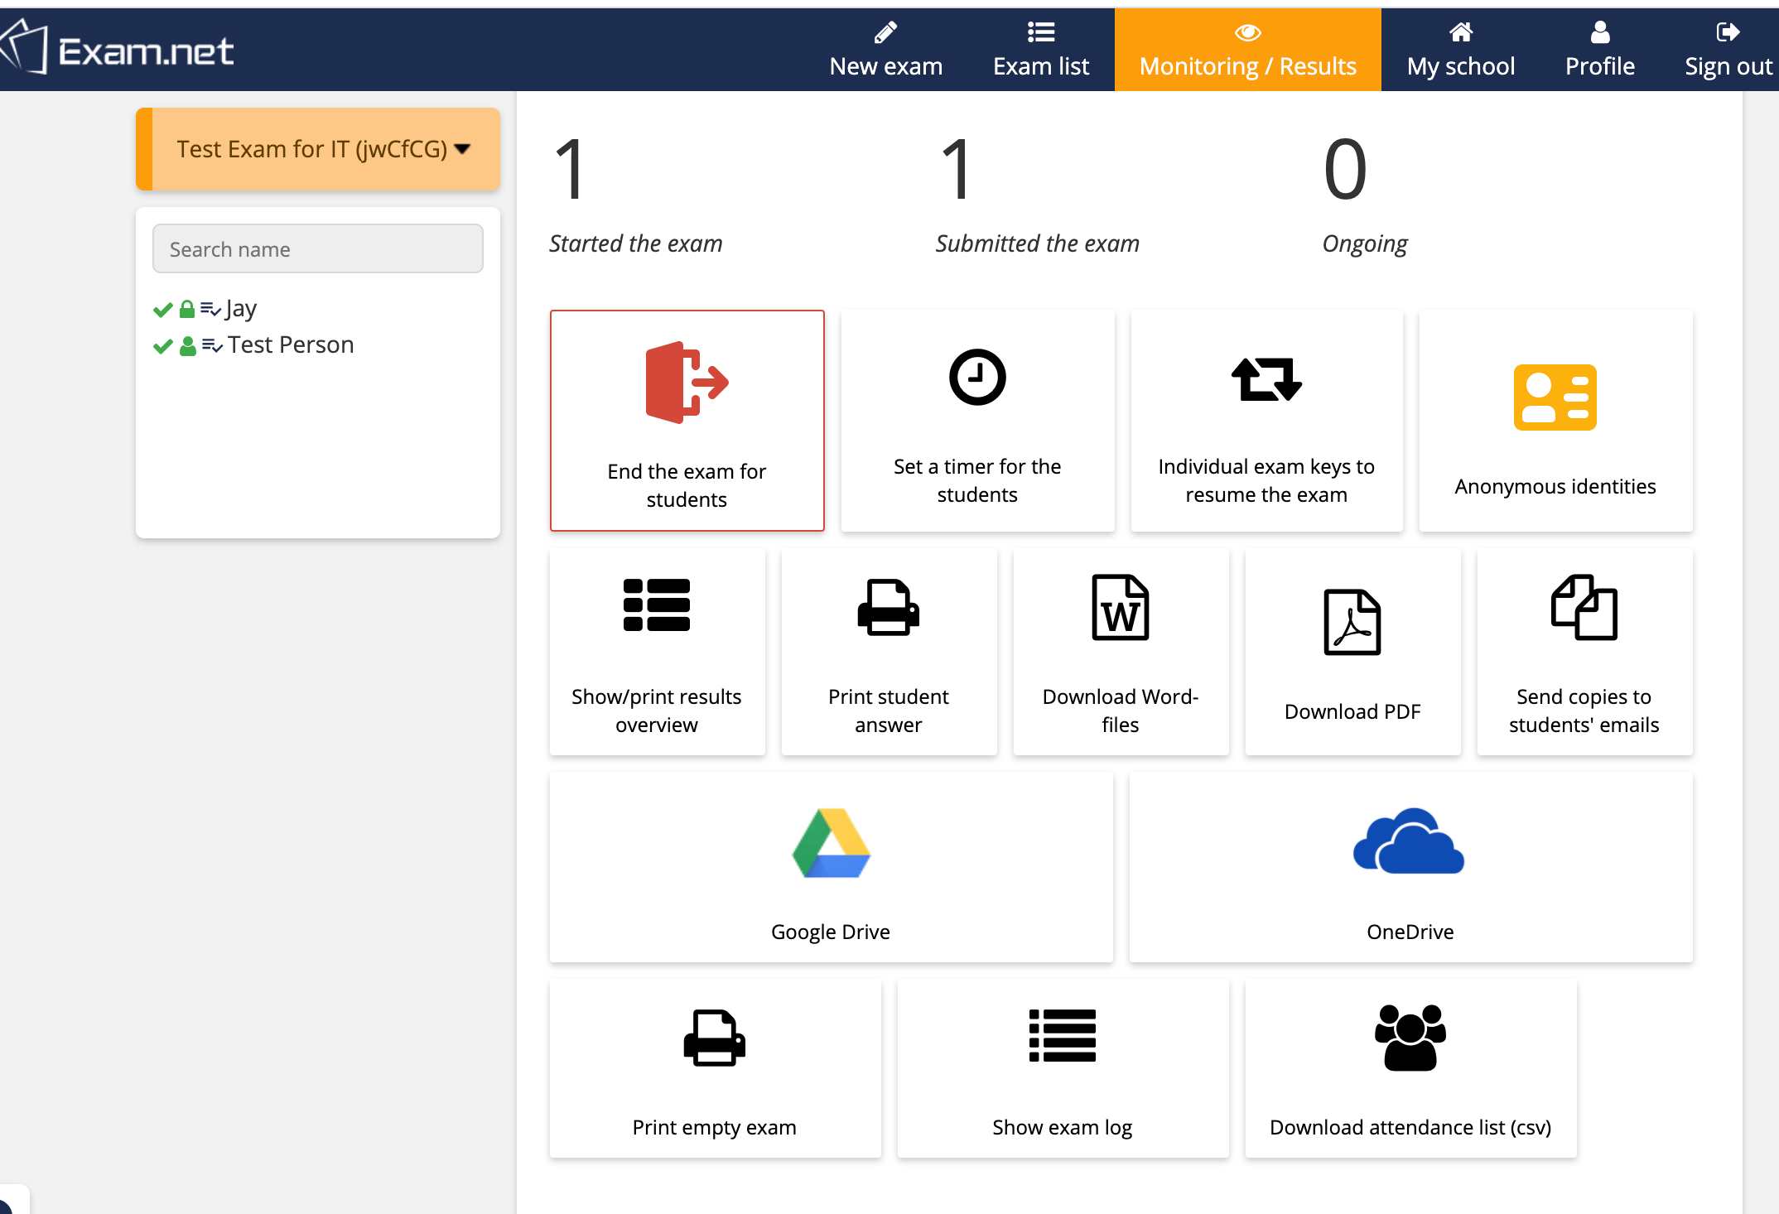Screen dimensions: 1779x1214
Task: Go to the My school menu
Action: [1461, 50]
